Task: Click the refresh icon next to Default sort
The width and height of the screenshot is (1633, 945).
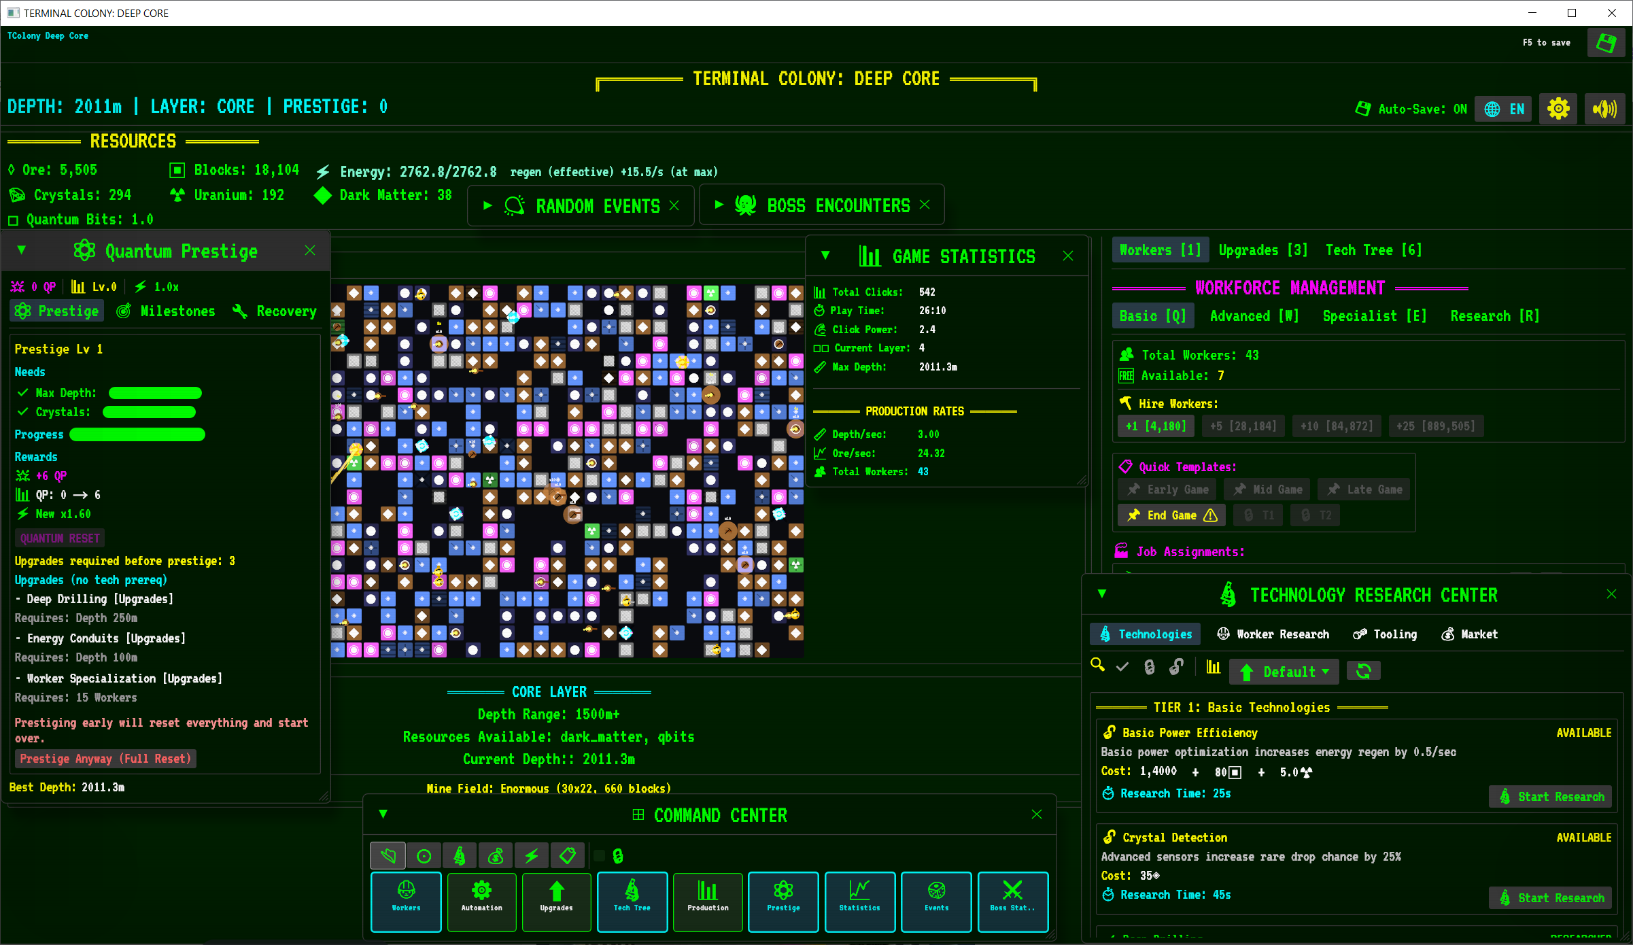Action: click(1364, 671)
